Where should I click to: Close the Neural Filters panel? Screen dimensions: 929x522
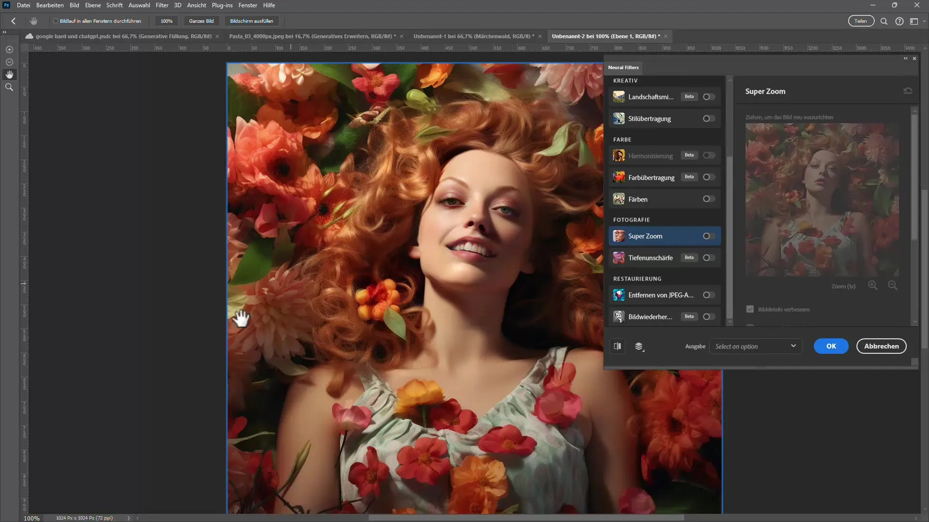coord(914,58)
